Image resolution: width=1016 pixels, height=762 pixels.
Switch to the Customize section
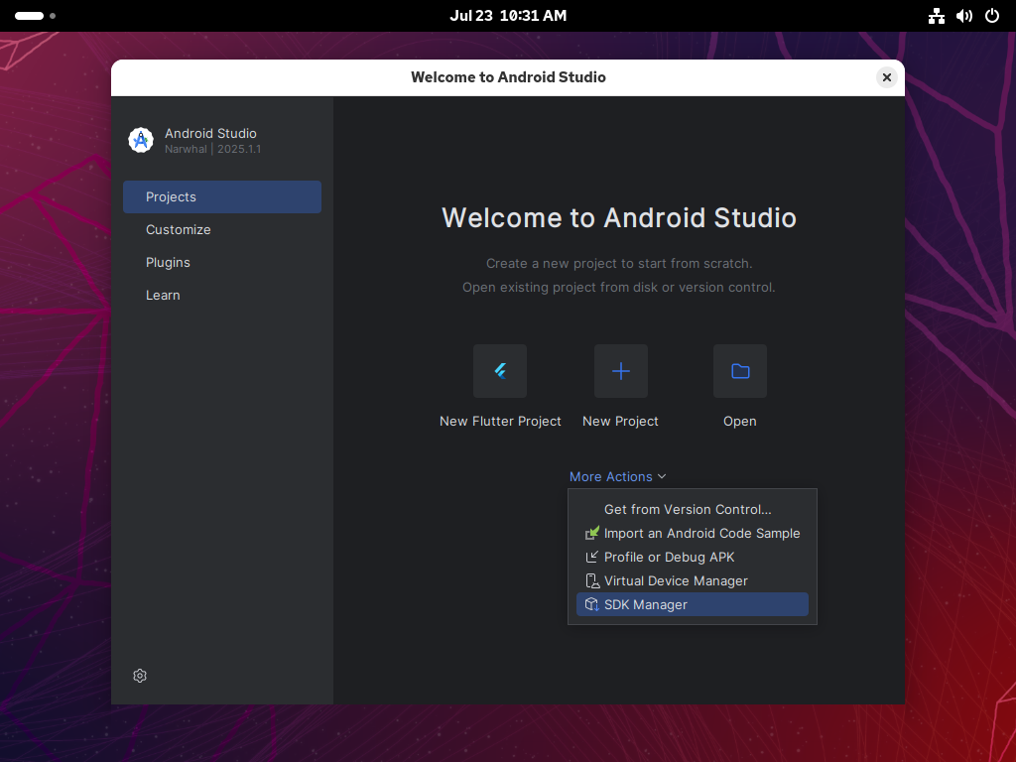pyautogui.click(x=178, y=229)
